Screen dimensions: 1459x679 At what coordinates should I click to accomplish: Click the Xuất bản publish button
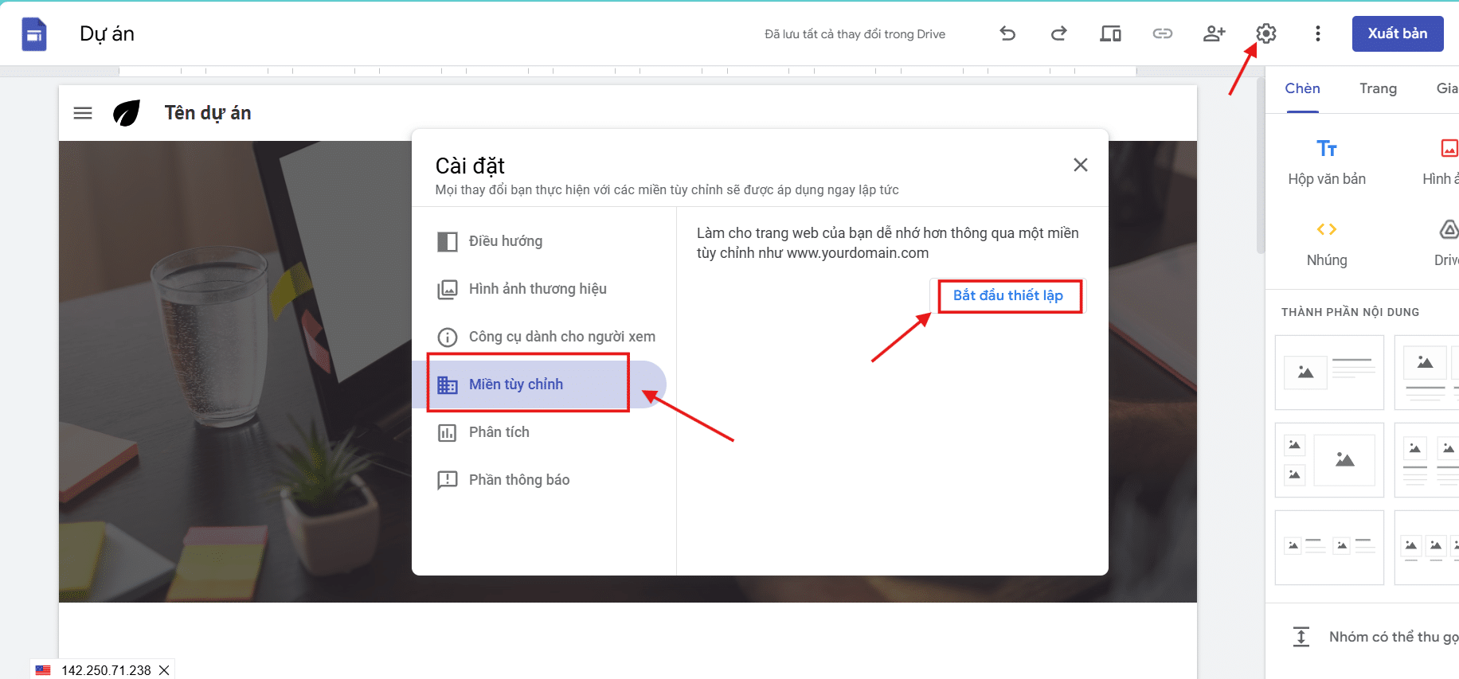(1397, 33)
